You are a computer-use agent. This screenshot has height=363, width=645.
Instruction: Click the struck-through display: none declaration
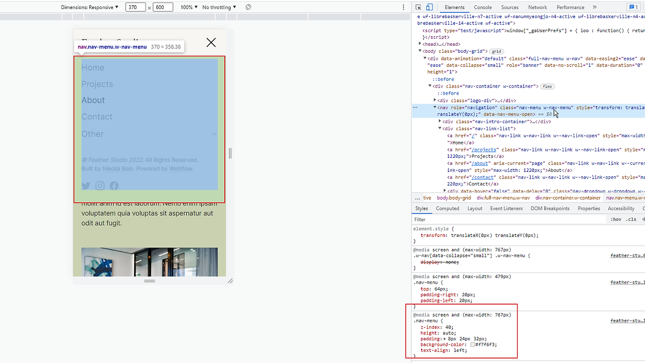click(439, 262)
